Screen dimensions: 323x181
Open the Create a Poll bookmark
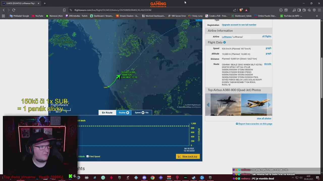(x=217, y=16)
